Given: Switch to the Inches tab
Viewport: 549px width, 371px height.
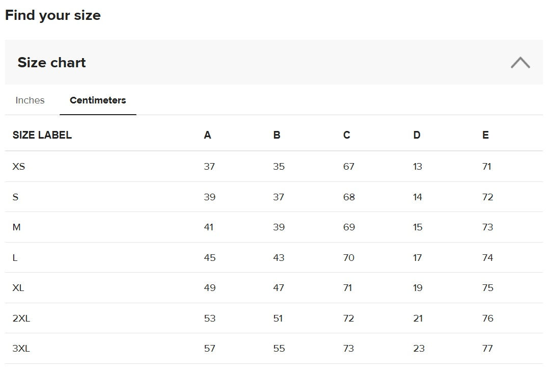Looking at the screenshot, I should [x=30, y=100].
